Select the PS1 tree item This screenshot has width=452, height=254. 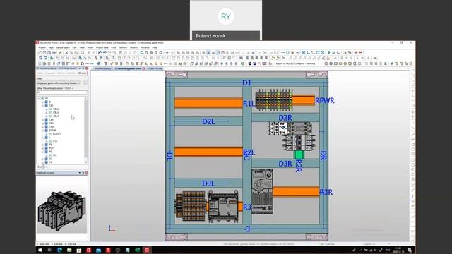(x=55, y=155)
